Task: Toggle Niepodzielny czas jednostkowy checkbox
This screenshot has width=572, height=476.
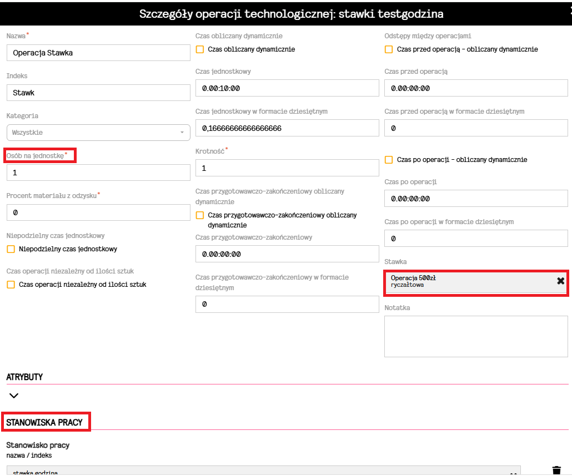Action: (x=11, y=249)
